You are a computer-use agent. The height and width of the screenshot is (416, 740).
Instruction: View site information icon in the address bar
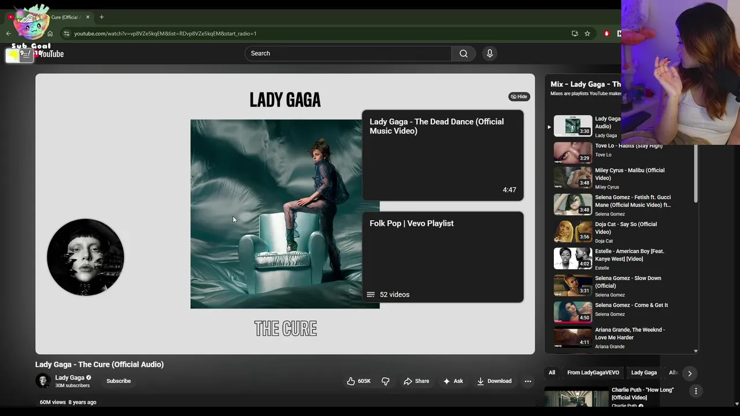coord(66,34)
